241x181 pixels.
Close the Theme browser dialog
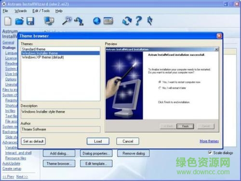coord(219,36)
